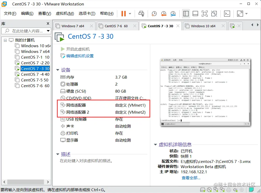
Task: Toggle the library sidebar visibility
Action: click(186, 13)
